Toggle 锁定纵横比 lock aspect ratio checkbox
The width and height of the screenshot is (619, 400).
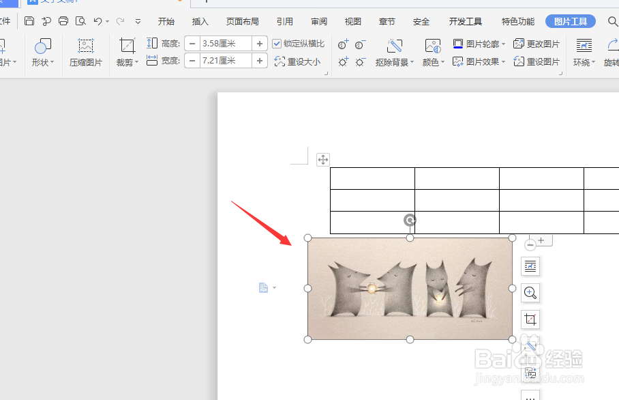pyautogui.click(x=277, y=44)
